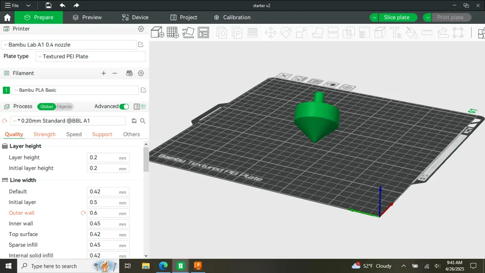Click the Add object cube icon
Image resolution: width=485 pixels, height=273 pixels.
pyautogui.click(x=157, y=32)
